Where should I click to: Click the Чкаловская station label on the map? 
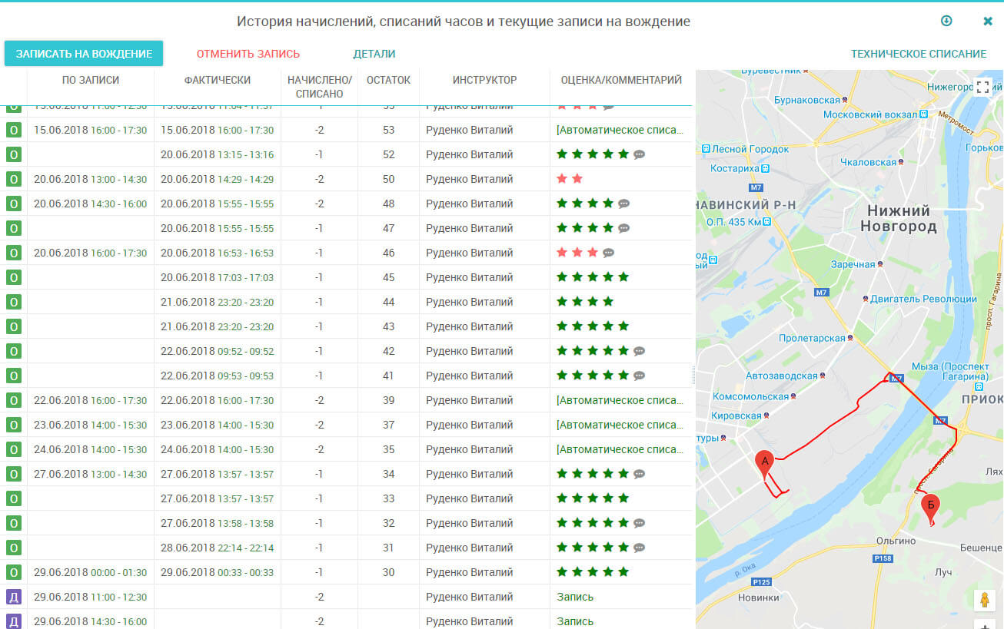tap(872, 163)
